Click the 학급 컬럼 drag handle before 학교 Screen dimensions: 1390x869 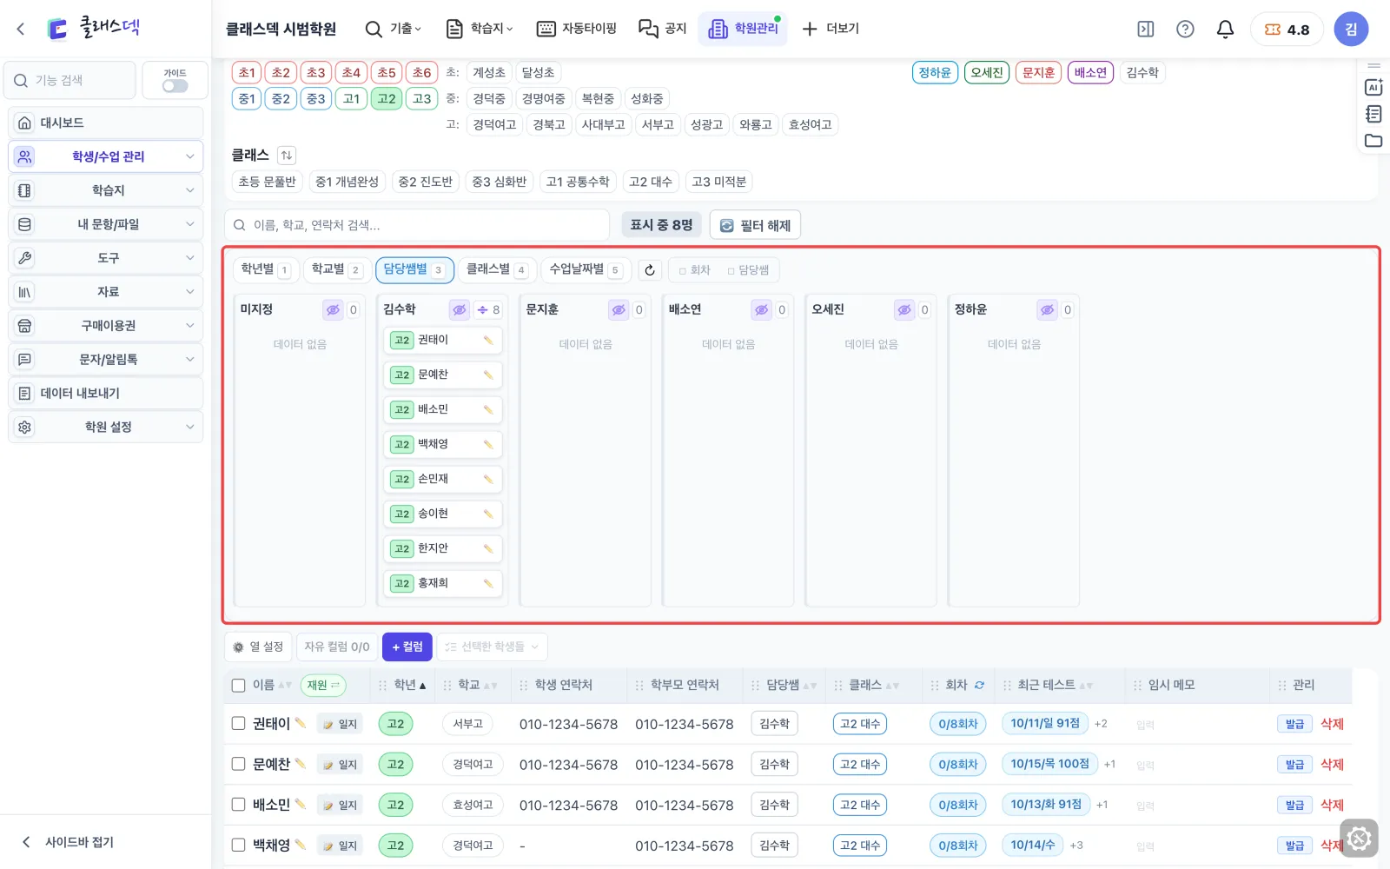coord(449,686)
